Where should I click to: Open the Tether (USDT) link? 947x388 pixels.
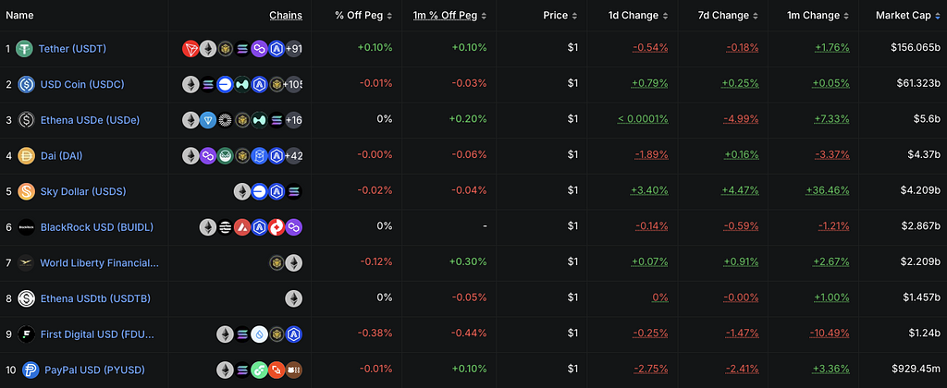(73, 48)
